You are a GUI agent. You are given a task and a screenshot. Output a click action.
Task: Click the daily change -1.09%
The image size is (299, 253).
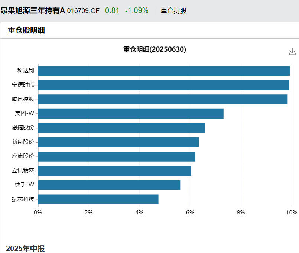(137, 11)
